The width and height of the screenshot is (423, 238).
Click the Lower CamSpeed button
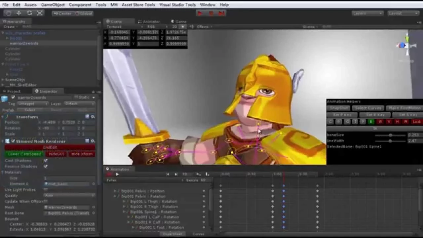pyautogui.click(x=24, y=154)
